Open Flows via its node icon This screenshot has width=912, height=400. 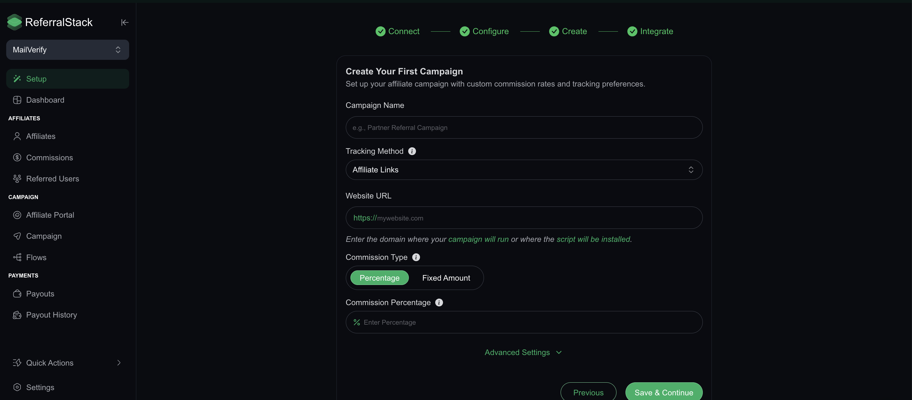[17, 257]
